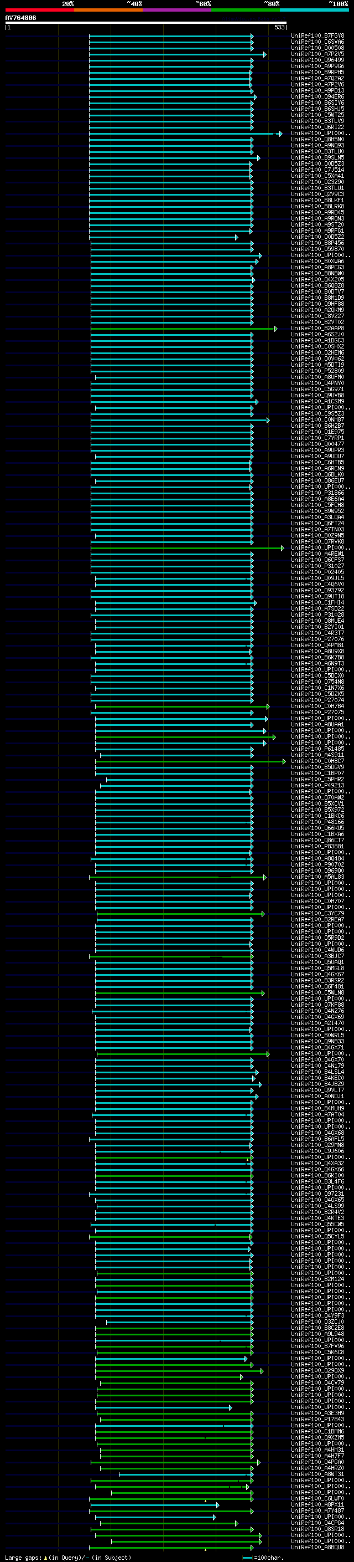Open hit UniRef100_B7FGY8
The image size is (354, 1562).
tap(317, 36)
